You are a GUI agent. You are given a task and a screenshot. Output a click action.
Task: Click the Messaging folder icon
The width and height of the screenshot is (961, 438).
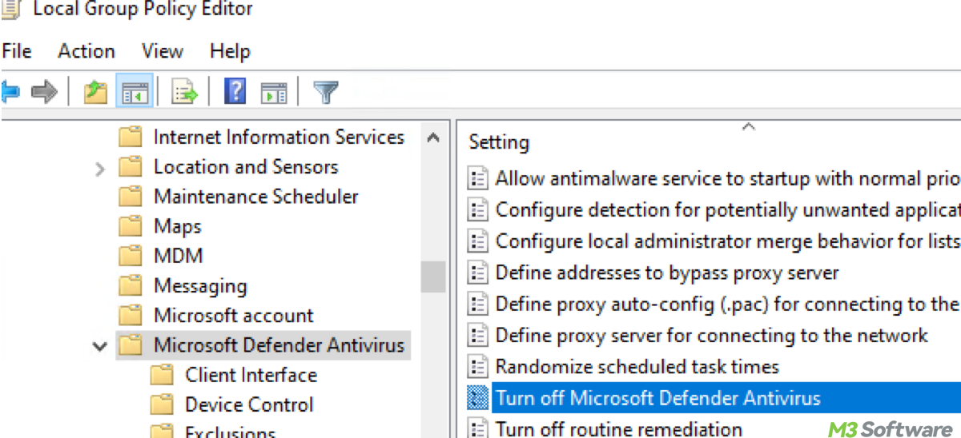(131, 285)
